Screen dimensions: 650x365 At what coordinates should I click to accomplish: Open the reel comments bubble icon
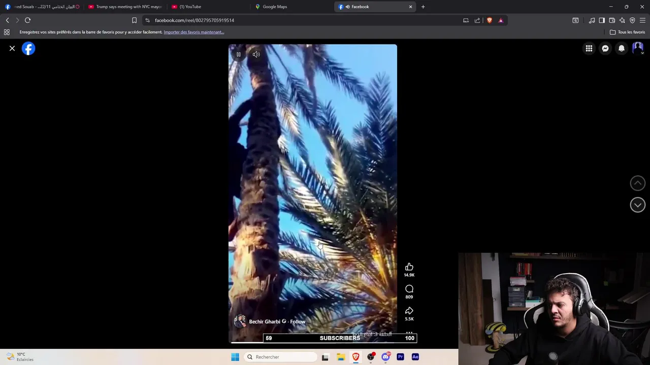tap(409, 289)
